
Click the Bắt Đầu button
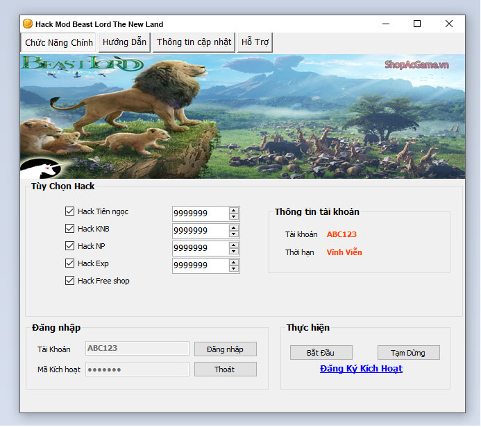(321, 353)
